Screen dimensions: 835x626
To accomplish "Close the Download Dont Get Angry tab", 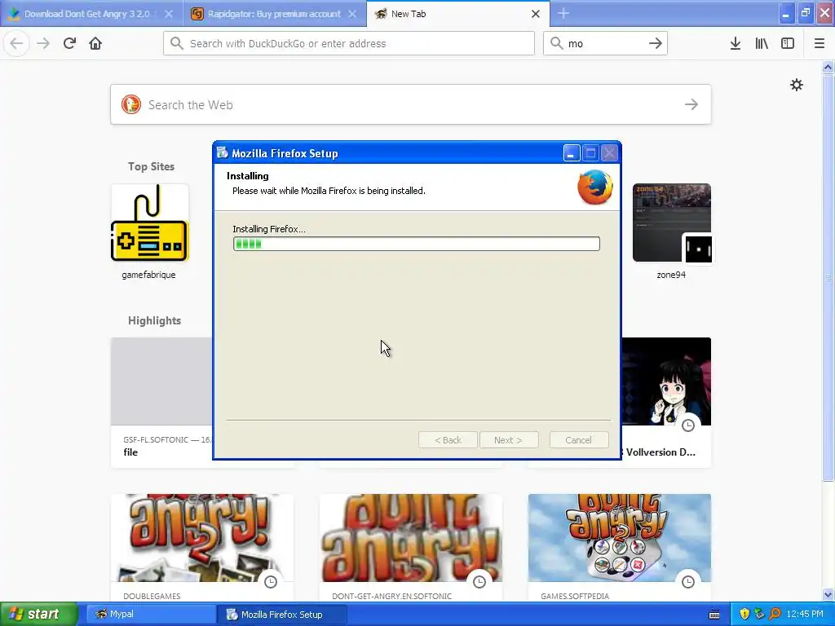I will pyautogui.click(x=169, y=14).
